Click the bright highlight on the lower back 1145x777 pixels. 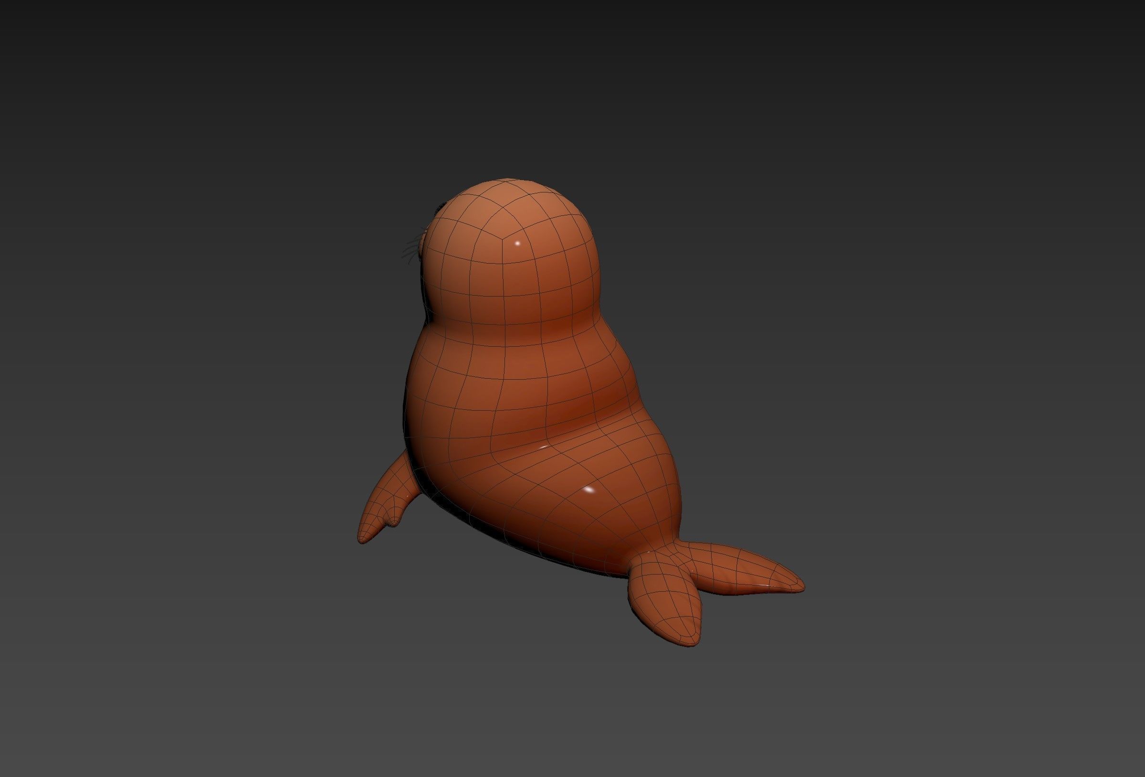point(589,490)
